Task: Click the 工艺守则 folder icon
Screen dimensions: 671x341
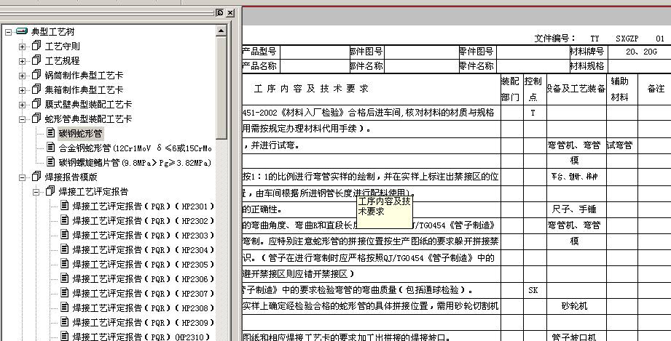Action: [36, 46]
